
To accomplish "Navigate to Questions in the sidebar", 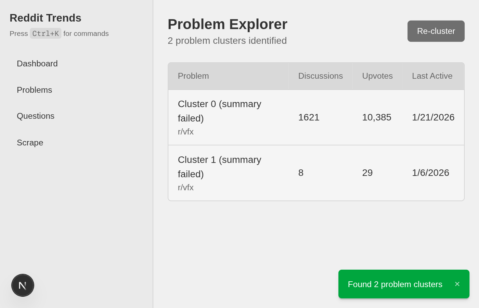I will point(36,116).
